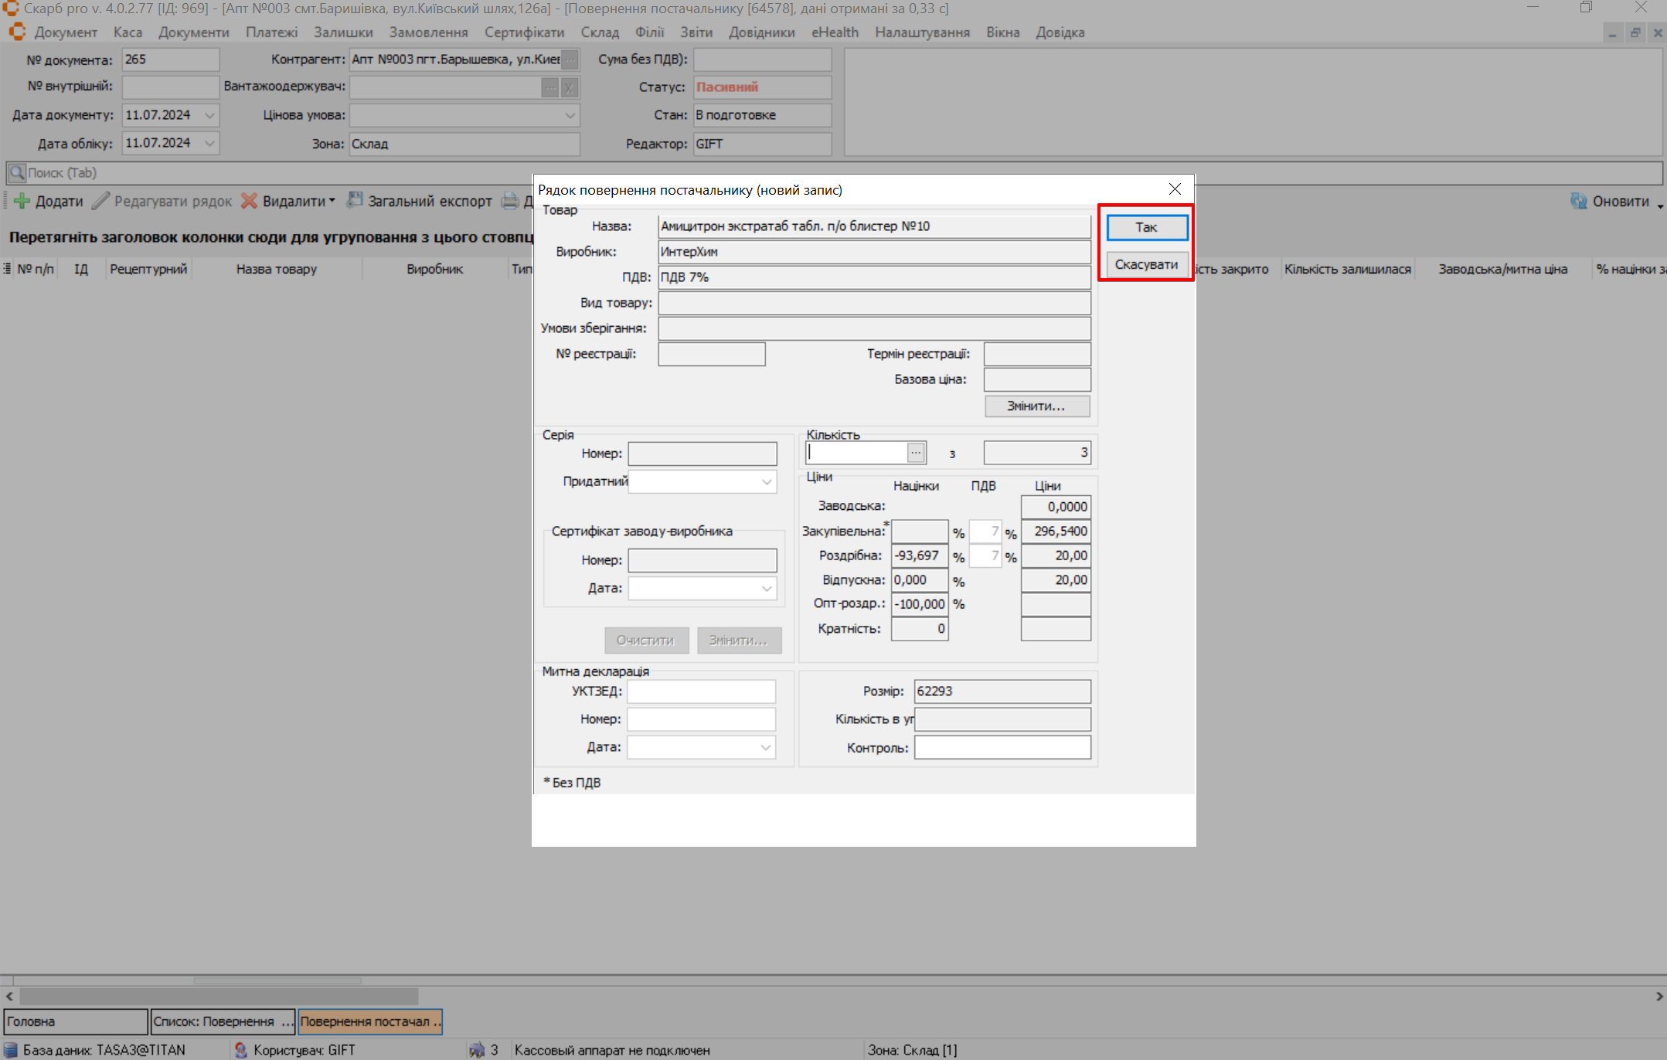
Task: Close the Рядок повернення dialog
Action: (1175, 189)
